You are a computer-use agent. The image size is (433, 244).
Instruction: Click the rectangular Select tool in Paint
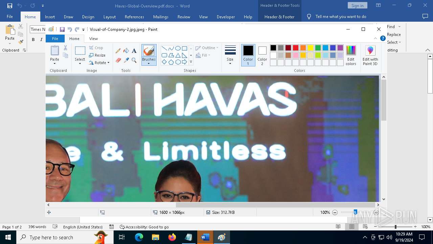[x=80, y=51]
